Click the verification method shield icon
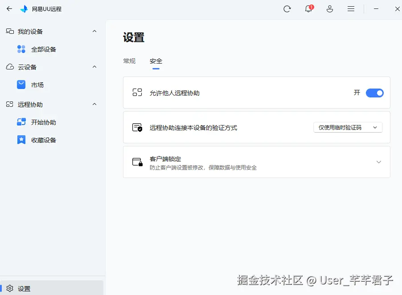The height and width of the screenshot is (295, 402). pyautogui.click(x=137, y=127)
